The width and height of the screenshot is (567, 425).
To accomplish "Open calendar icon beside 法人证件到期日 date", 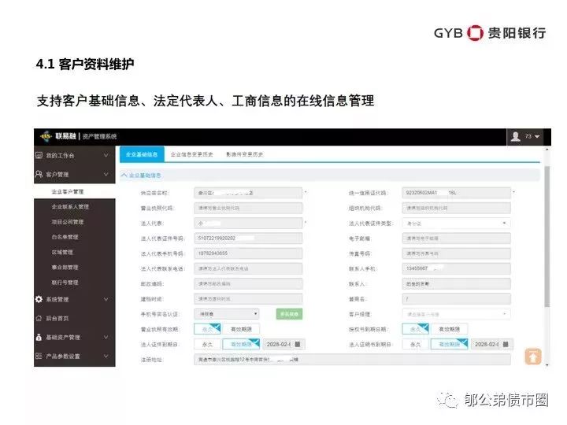I will click(x=298, y=344).
